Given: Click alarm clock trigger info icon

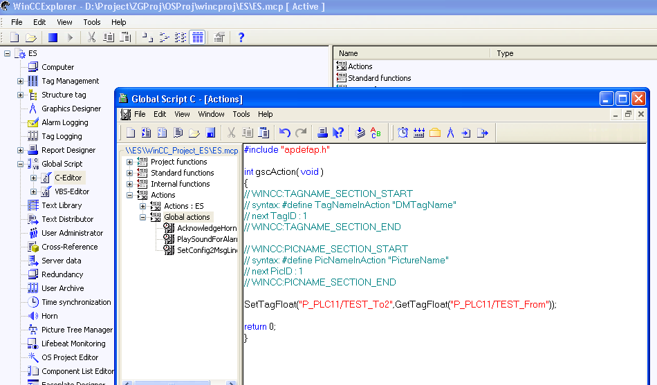Looking at the screenshot, I should click(402, 133).
